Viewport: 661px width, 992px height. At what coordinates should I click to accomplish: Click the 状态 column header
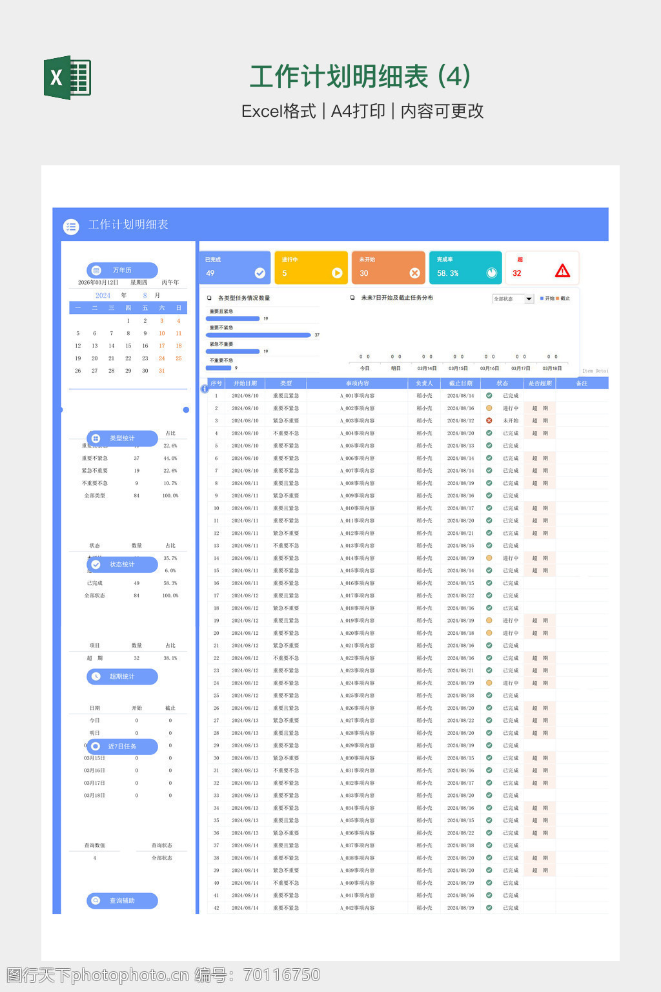pos(502,384)
